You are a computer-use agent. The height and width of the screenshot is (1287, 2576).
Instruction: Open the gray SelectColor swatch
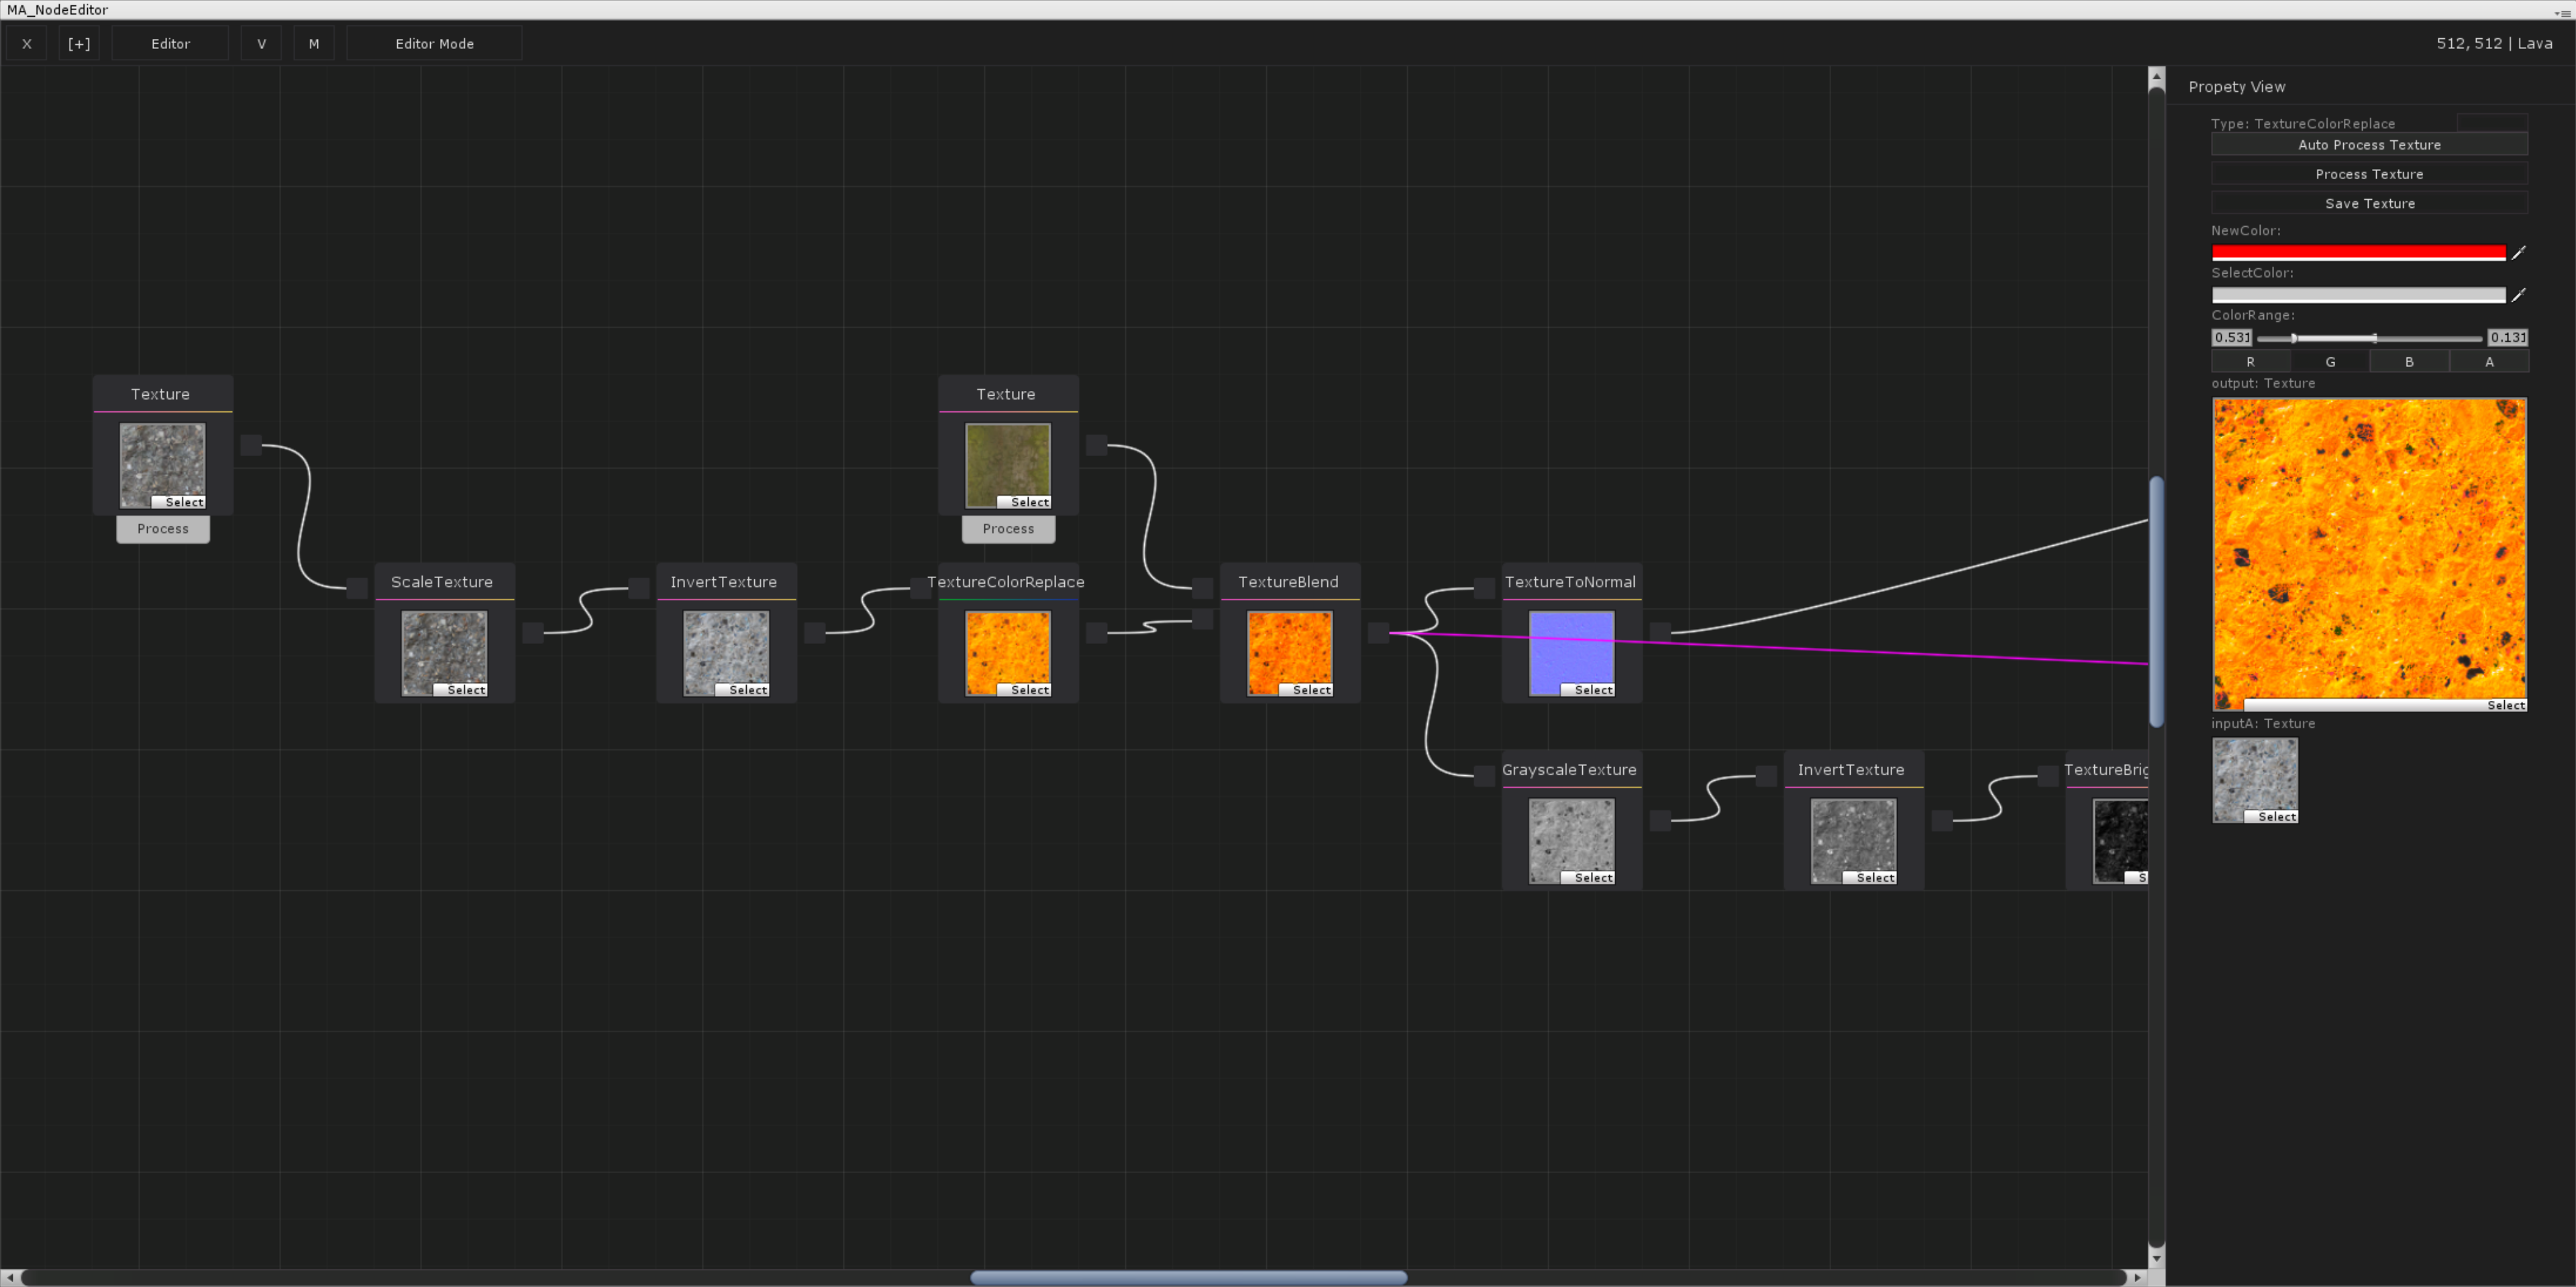pyautogui.click(x=2359, y=295)
